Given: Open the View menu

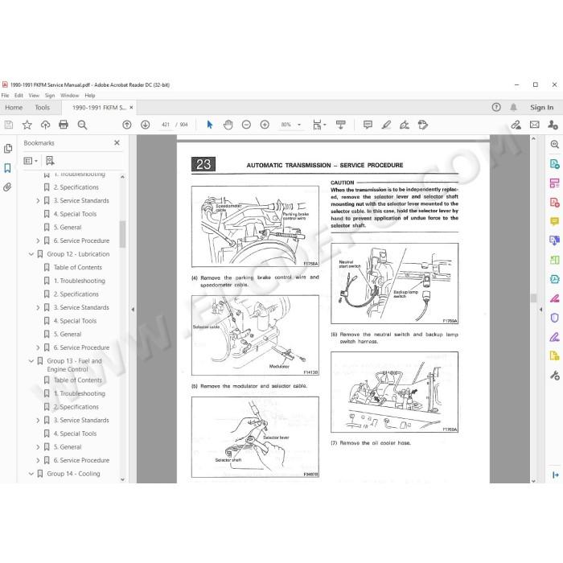Looking at the screenshot, I should (34, 96).
